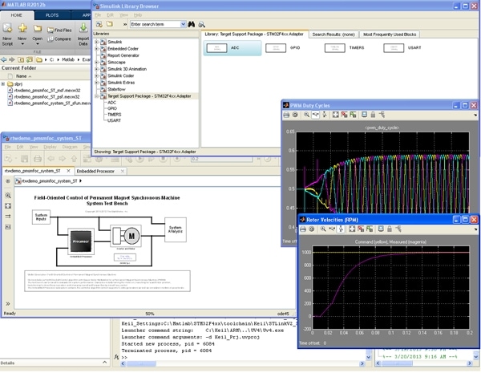Viewport: 481px width, 385px height.
Task: Expand the Embedded Coder library node
Action: [x=97, y=47]
